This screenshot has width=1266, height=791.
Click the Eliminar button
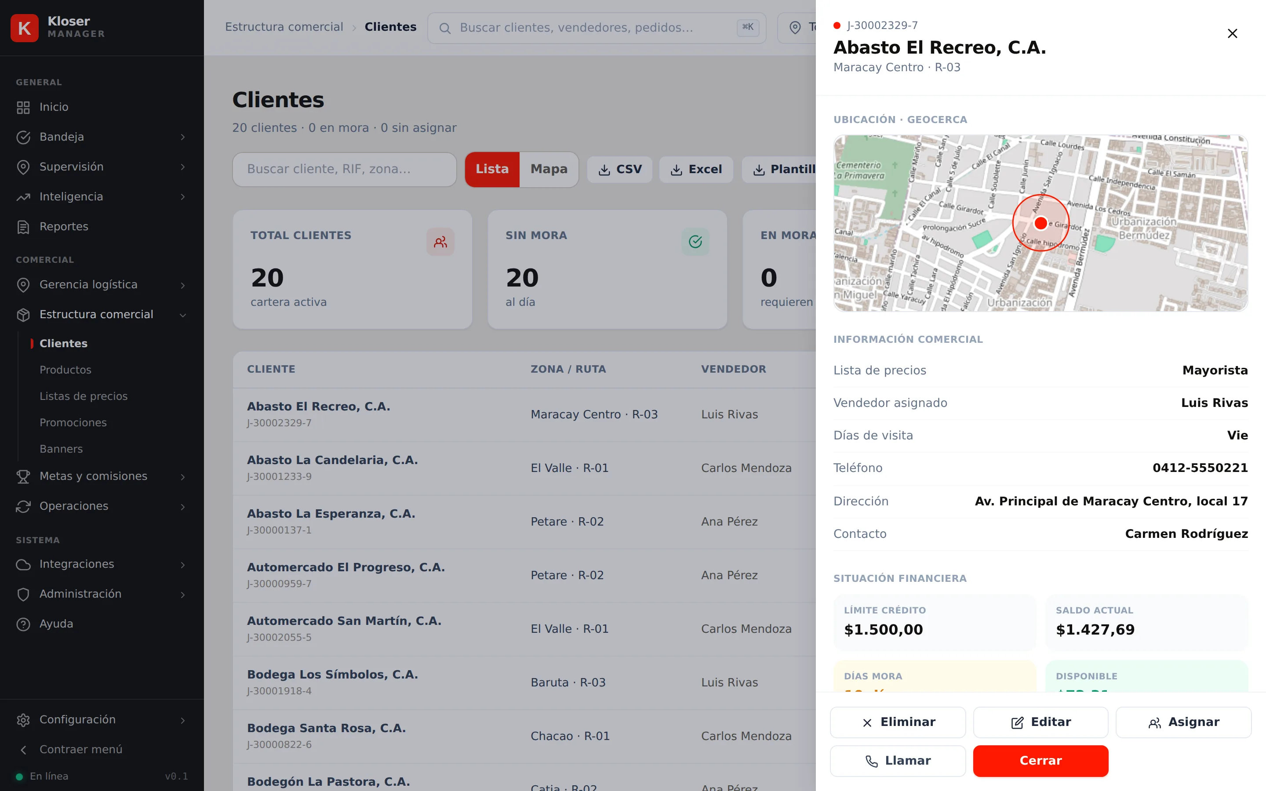coord(898,722)
